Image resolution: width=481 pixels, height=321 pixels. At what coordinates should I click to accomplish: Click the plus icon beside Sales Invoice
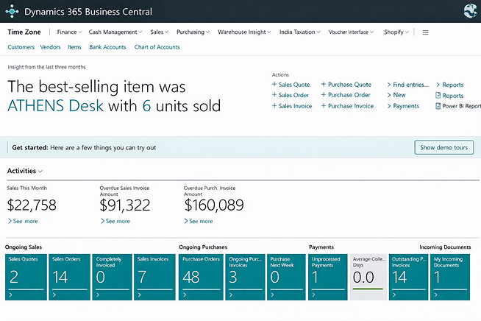[274, 106]
